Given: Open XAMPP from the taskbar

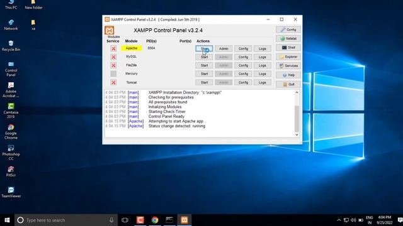Looking at the screenshot, I should tap(184, 220).
